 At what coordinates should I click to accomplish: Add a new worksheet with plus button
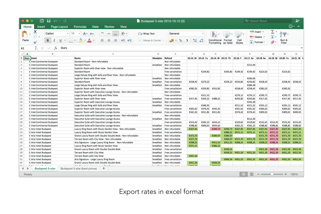[x=104, y=168]
